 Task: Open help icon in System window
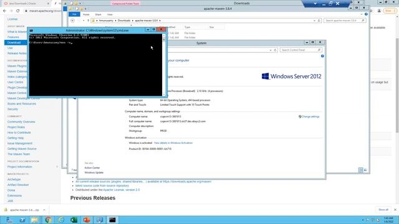click(322, 56)
